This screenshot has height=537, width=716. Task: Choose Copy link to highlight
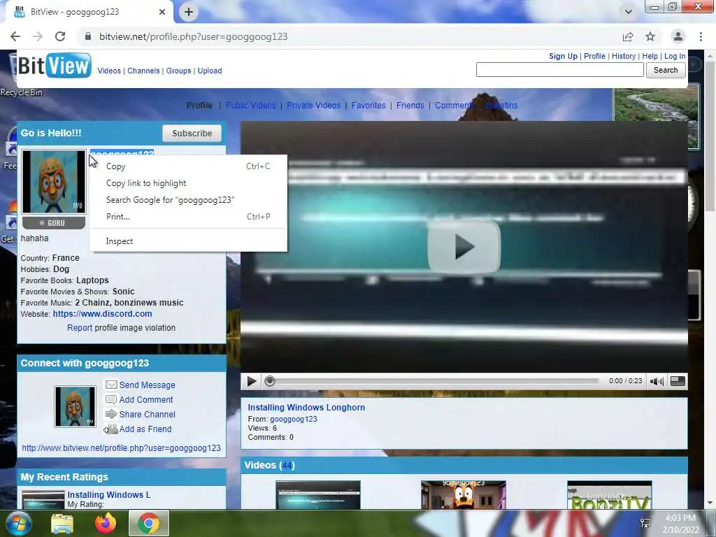188,183
